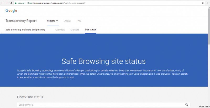Open the FAQ page
This screenshot has height=108, width=210.
(79, 21)
